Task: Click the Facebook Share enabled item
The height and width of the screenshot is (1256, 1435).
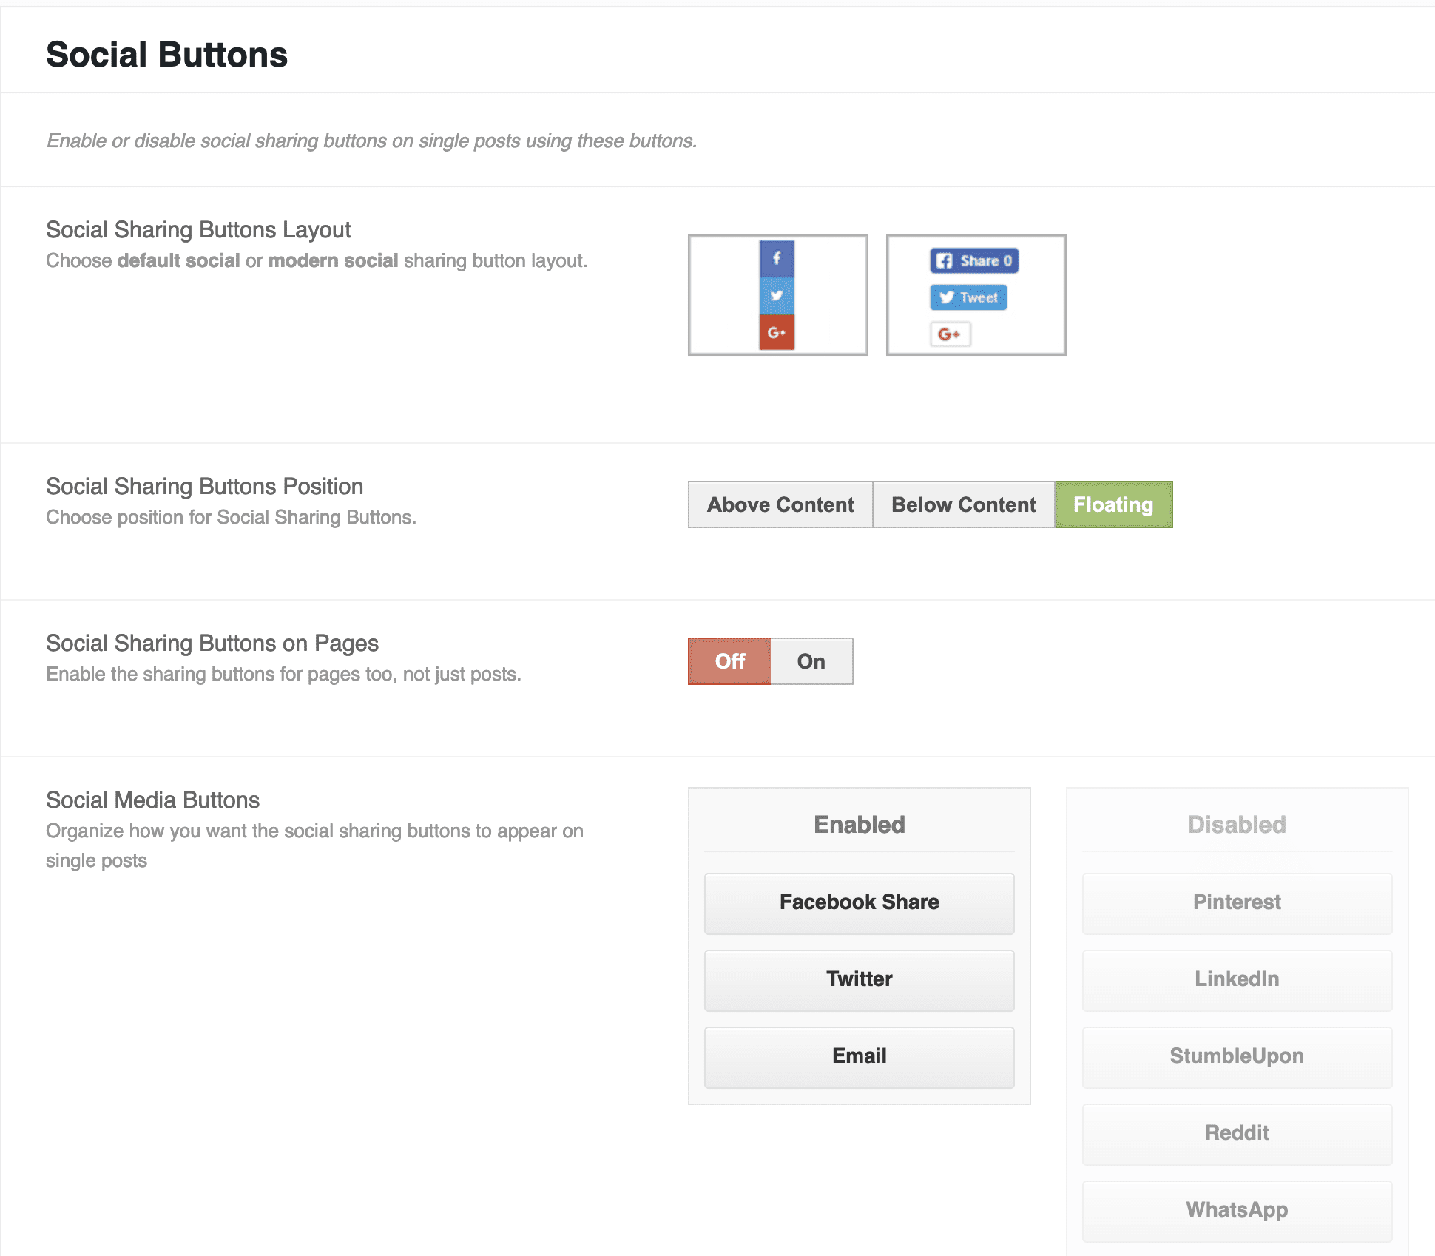Action: click(859, 902)
